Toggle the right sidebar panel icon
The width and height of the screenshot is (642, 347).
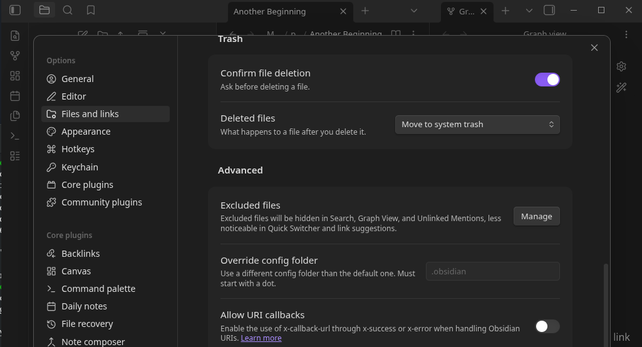coord(549,10)
